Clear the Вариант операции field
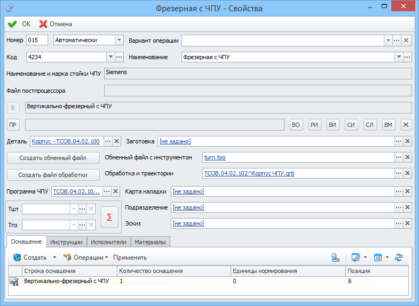Viewport: 419px width, 306px height. pyautogui.click(x=406, y=41)
